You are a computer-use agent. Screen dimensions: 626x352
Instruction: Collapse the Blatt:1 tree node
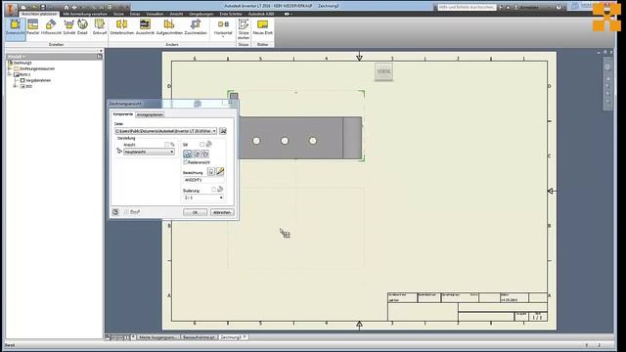pos(10,74)
